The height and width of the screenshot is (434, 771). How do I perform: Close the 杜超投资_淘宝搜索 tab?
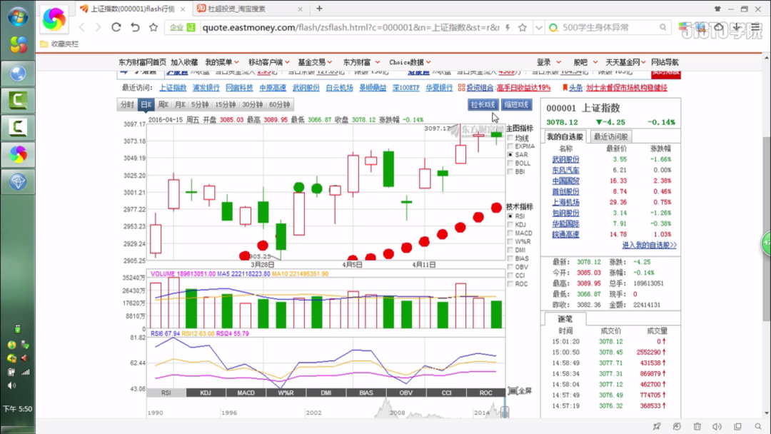300,9
